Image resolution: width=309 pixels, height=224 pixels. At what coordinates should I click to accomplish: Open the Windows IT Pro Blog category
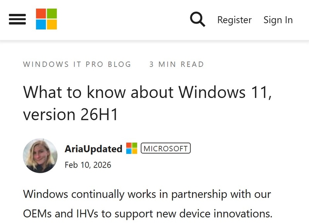77,64
